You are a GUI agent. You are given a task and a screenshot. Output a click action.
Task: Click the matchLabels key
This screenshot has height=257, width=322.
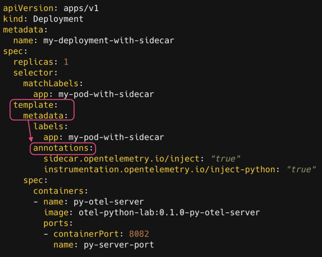[x=51, y=84]
